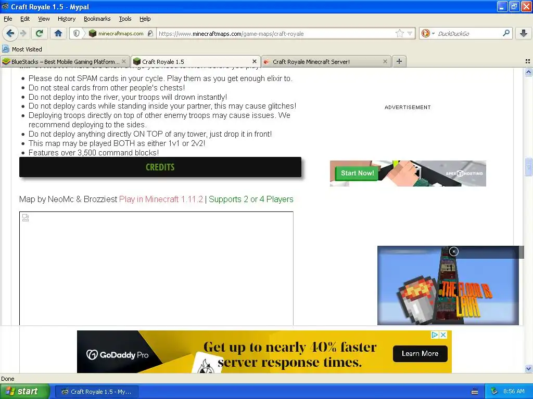Open the History menu
Screen dimensions: 533x399
tap(66, 19)
